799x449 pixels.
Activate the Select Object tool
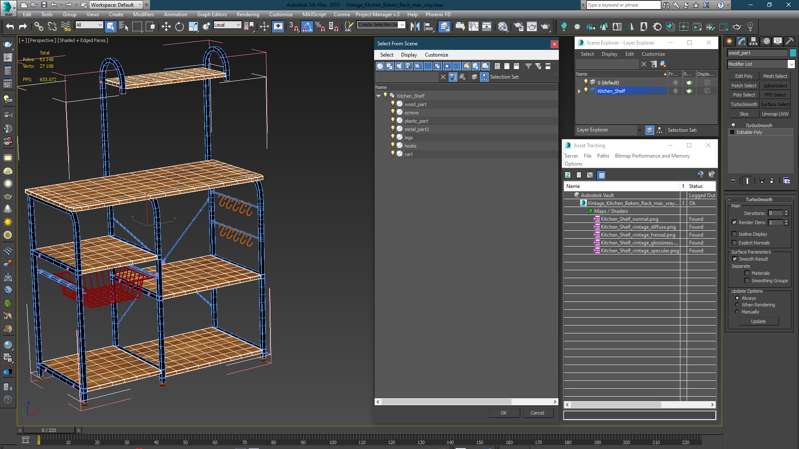(110, 27)
